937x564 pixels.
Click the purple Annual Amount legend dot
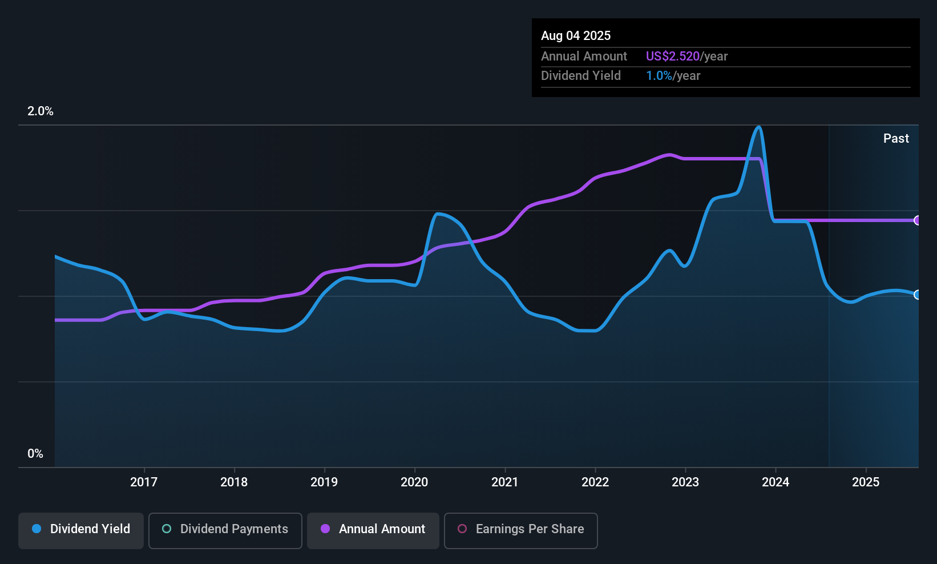(x=325, y=529)
